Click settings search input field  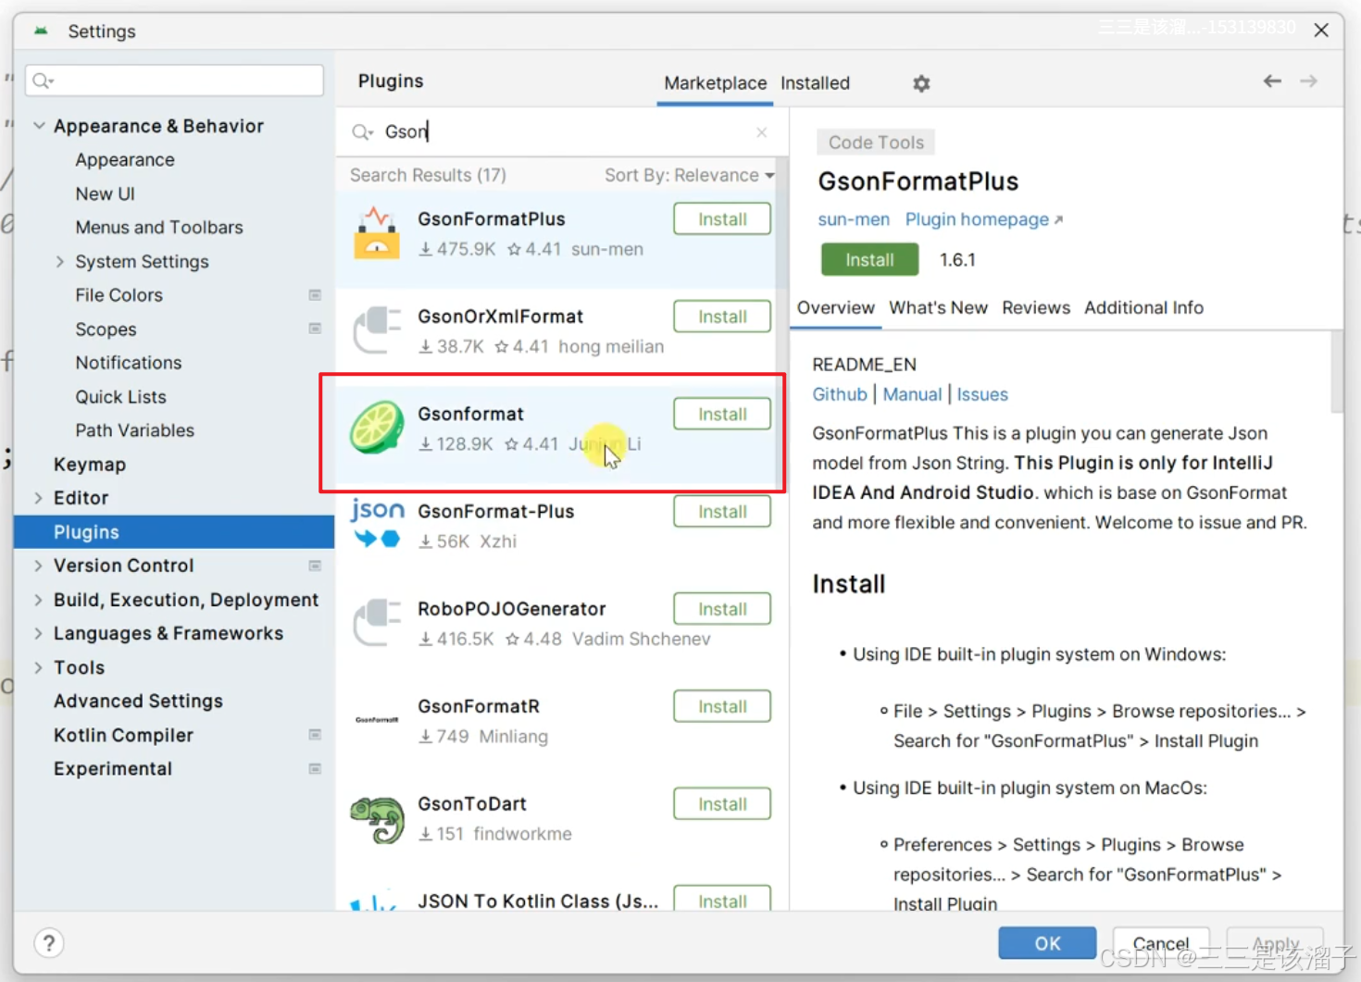pyautogui.click(x=175, y=81)
